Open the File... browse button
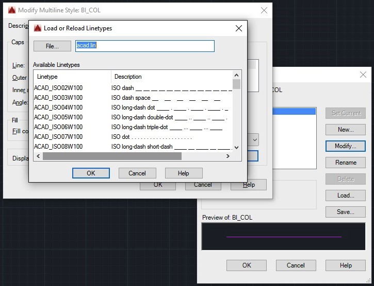Screen dimensions: 374x286 click(x=52, y=46)
